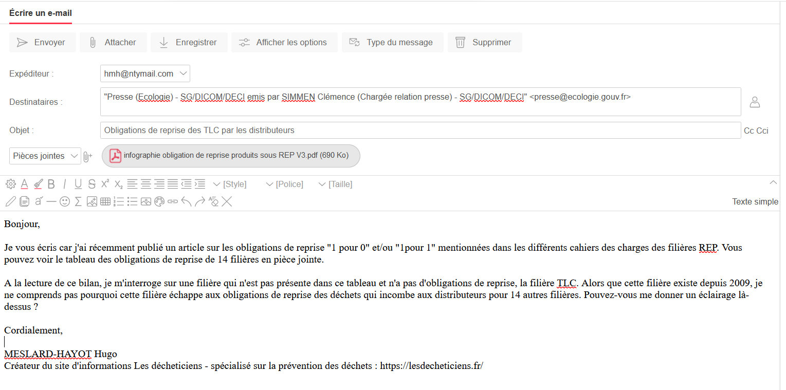Click the strikethrough formatting icon
The image size is (786, 390).
[x=92, y=184]
